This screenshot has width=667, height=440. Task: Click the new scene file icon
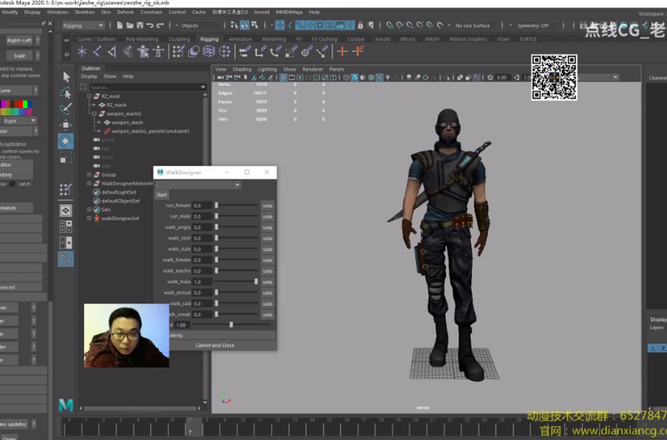pyautogui.click(x=120, y=26)
